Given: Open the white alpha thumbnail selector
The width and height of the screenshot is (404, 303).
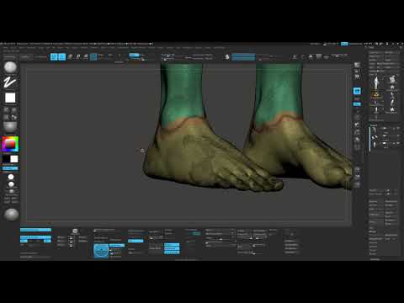Looking at the screenshot, I should tap(10, 98).
